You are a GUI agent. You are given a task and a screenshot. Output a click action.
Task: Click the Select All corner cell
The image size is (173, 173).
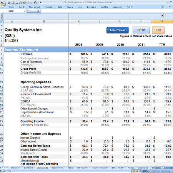2,22
